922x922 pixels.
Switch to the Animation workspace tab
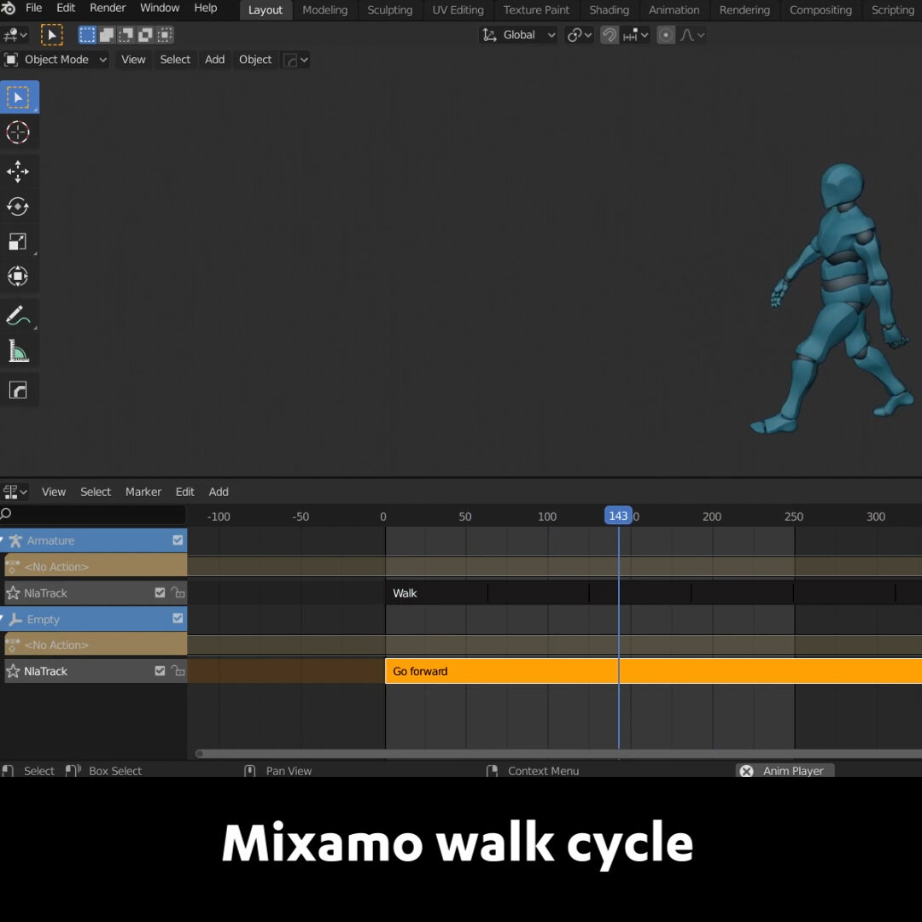674,10
